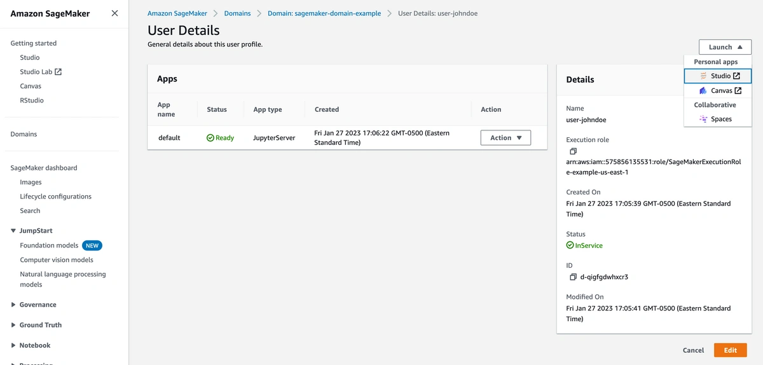Viewport: 763px width, 365px height.
Task: Click the App type column header
Action: point(268,109)
